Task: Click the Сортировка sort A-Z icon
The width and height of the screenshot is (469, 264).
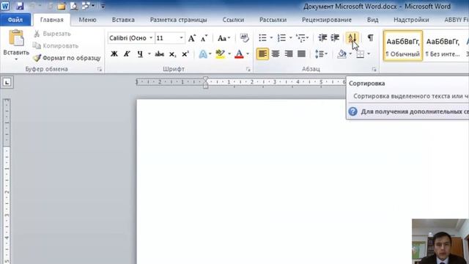Action: coord(352,37)
